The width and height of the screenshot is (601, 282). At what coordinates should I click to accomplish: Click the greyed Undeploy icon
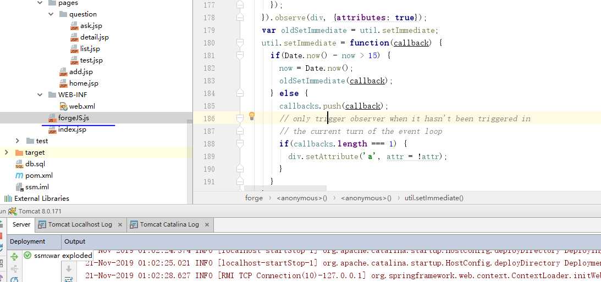click(14, 269)
